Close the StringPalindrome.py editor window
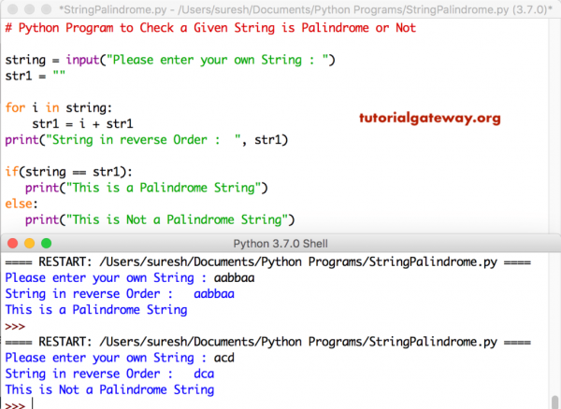 (12, 9)
